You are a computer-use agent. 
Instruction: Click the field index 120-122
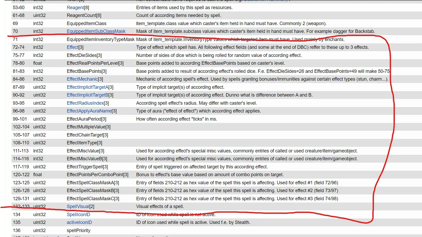21,175
